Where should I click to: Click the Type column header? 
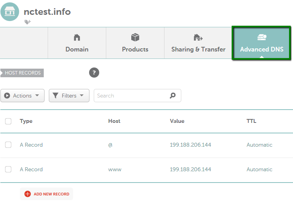click(x=26, y=121)
